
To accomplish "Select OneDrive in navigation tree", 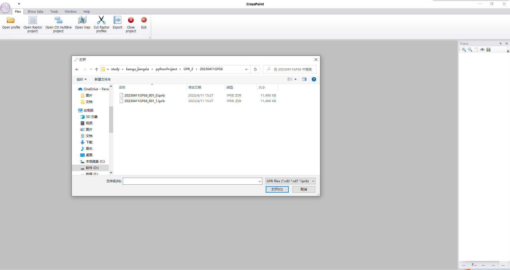I will [x=93, y=89].
